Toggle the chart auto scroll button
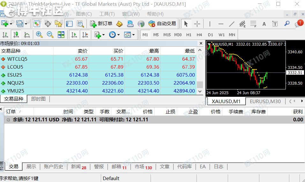Viewport: 305px width, 182px height. 74,35
